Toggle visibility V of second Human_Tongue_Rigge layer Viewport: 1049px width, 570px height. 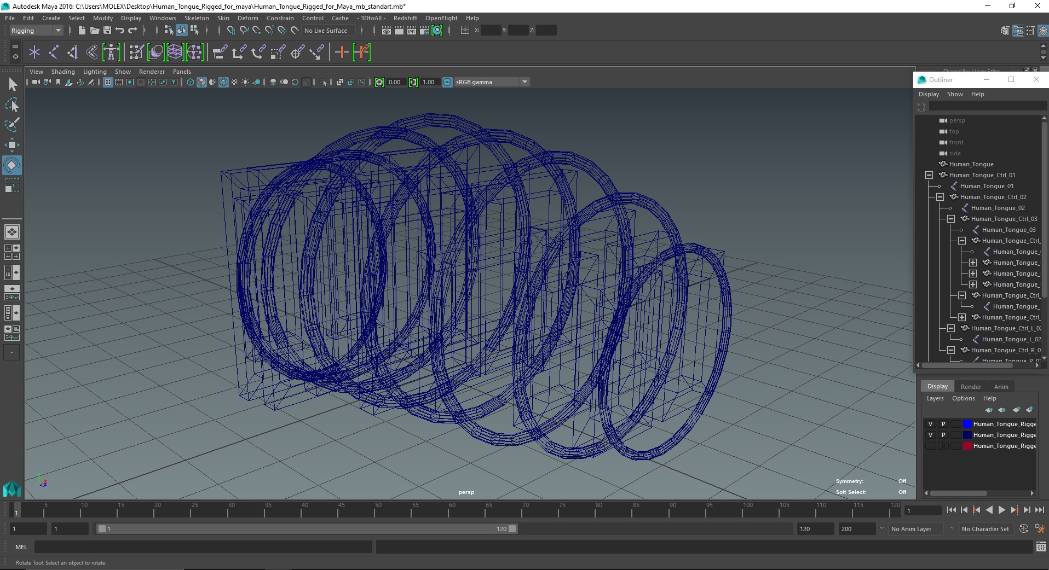(930, 435)
